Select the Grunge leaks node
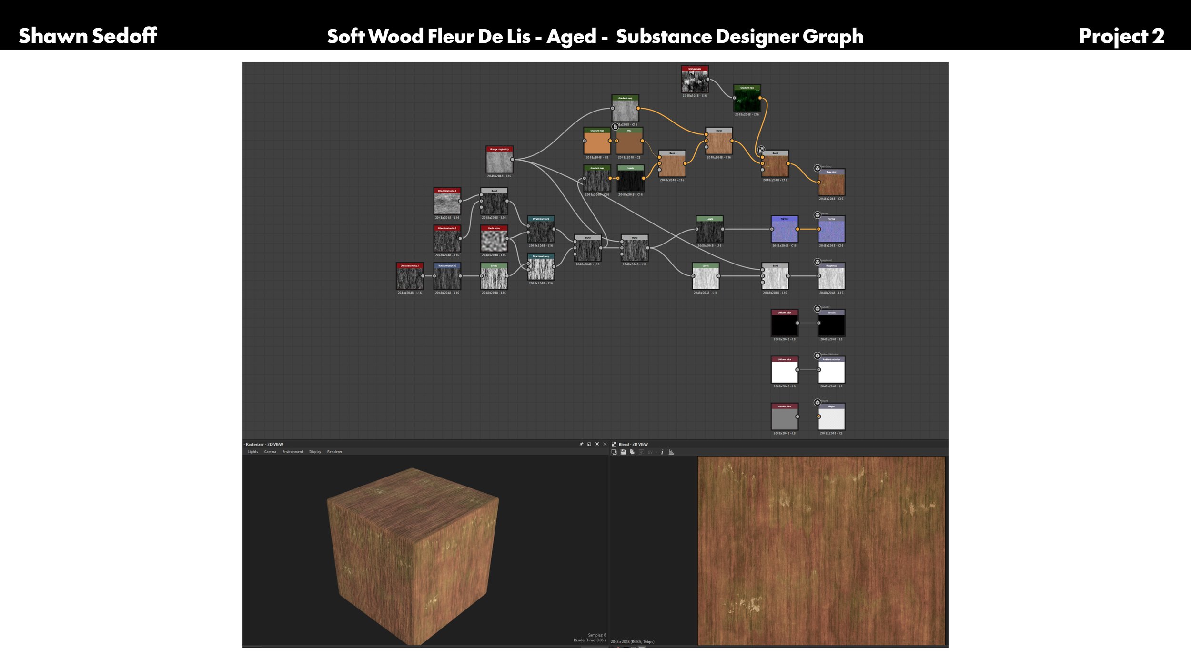Viewport: 1191px width, 670px height. tap(695, 80)
